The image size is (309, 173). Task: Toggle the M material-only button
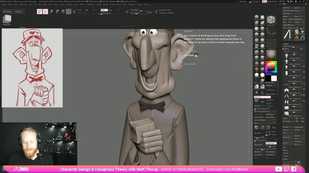point(94,10)
